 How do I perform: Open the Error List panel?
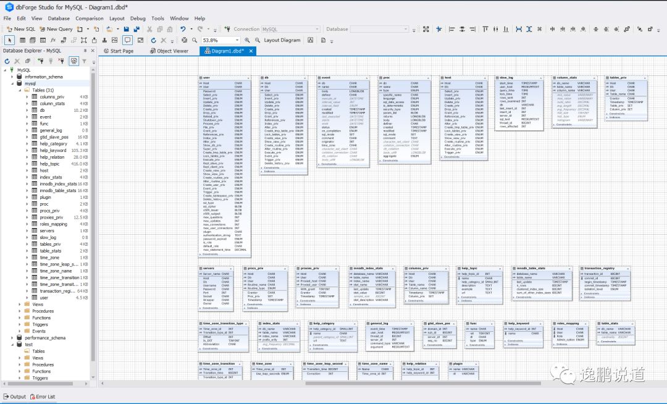pyautogui.click(x=42, y=397)
